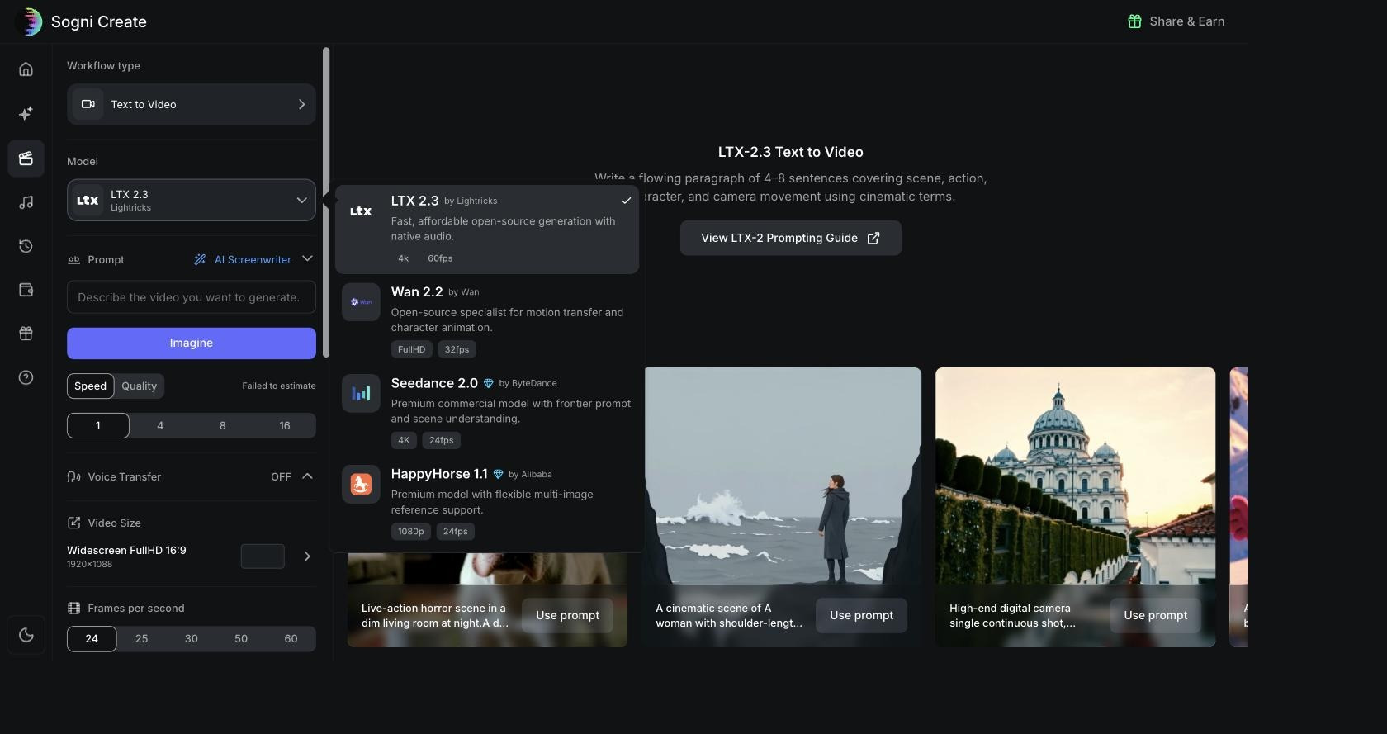The image size is (1387, 734).
Task: Click Share & Earn link
Action: [1176, 21]
